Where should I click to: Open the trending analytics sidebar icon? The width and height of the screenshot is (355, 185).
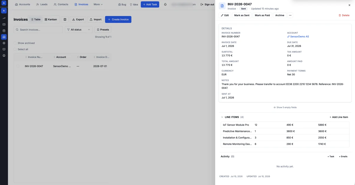click(4, 18)
